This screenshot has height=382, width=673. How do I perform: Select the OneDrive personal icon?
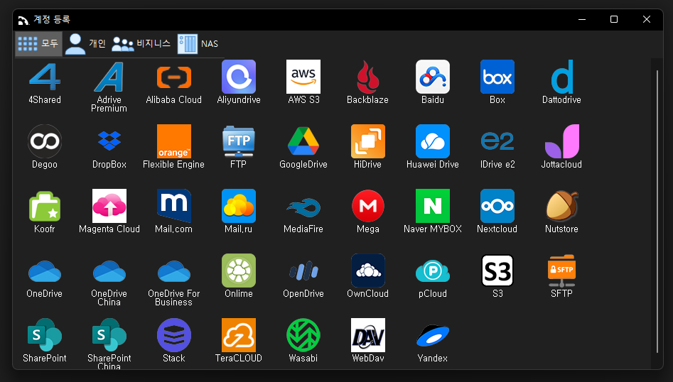45,271
